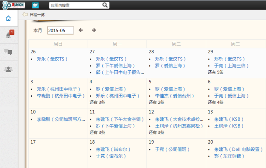
Task: Open 于亮（公司值班）entry
Action: 172,149
